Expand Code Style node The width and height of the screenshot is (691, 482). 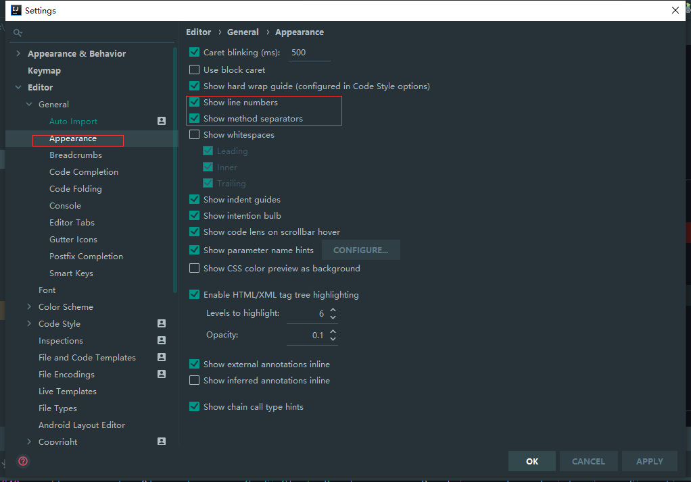tap(29, 323)
